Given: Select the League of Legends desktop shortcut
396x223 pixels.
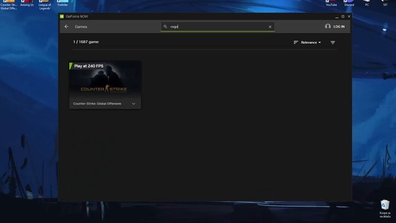Looking at the screenshot, I should [x=45, y=4].
